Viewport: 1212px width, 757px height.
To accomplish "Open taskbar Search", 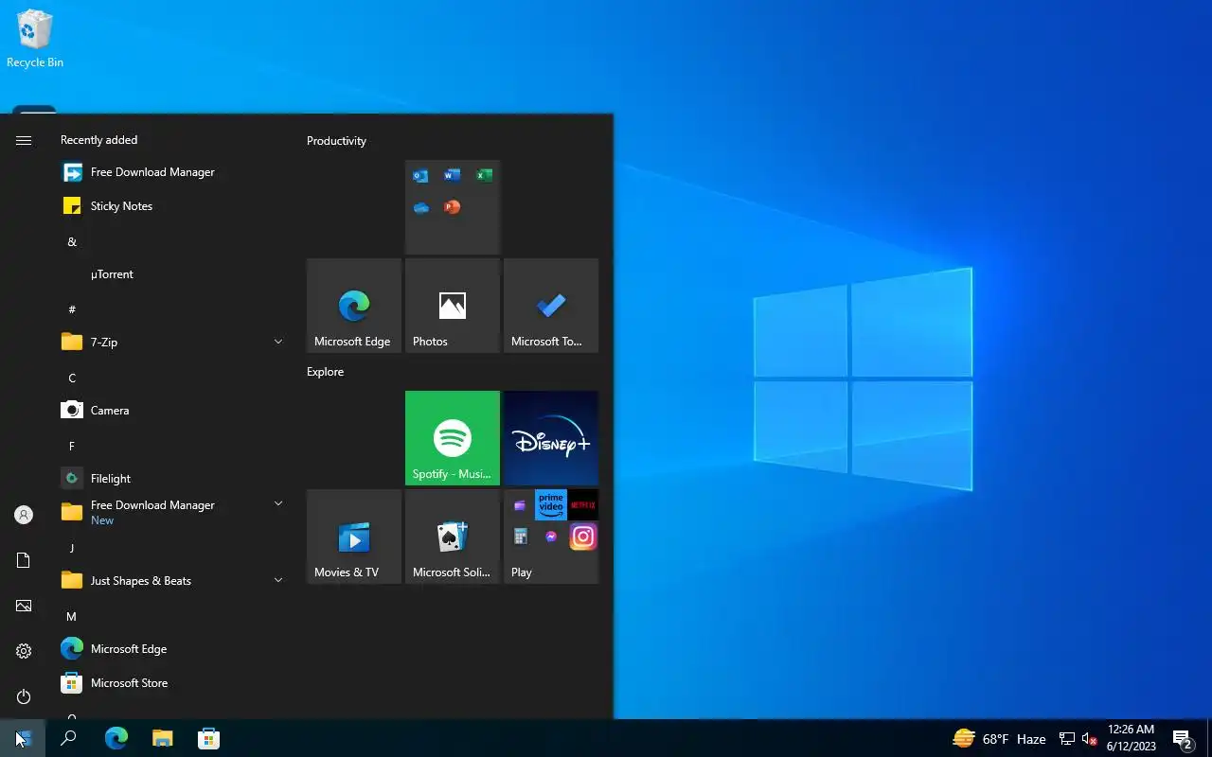I will 68,738.
